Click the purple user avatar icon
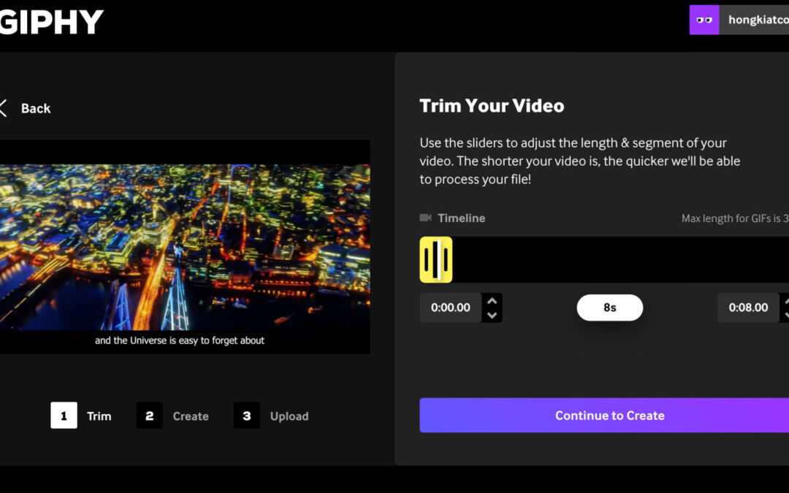 704,20
